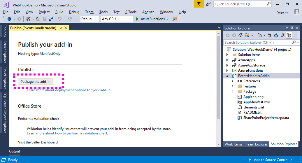
Task: Open the deployment options learn more link
Action: (69, 90)
